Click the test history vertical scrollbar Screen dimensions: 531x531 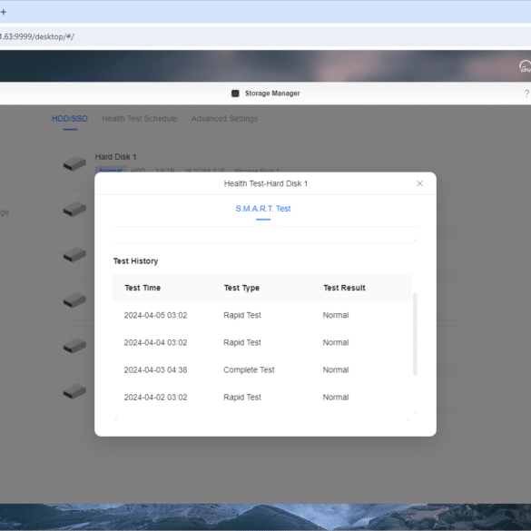415,335
